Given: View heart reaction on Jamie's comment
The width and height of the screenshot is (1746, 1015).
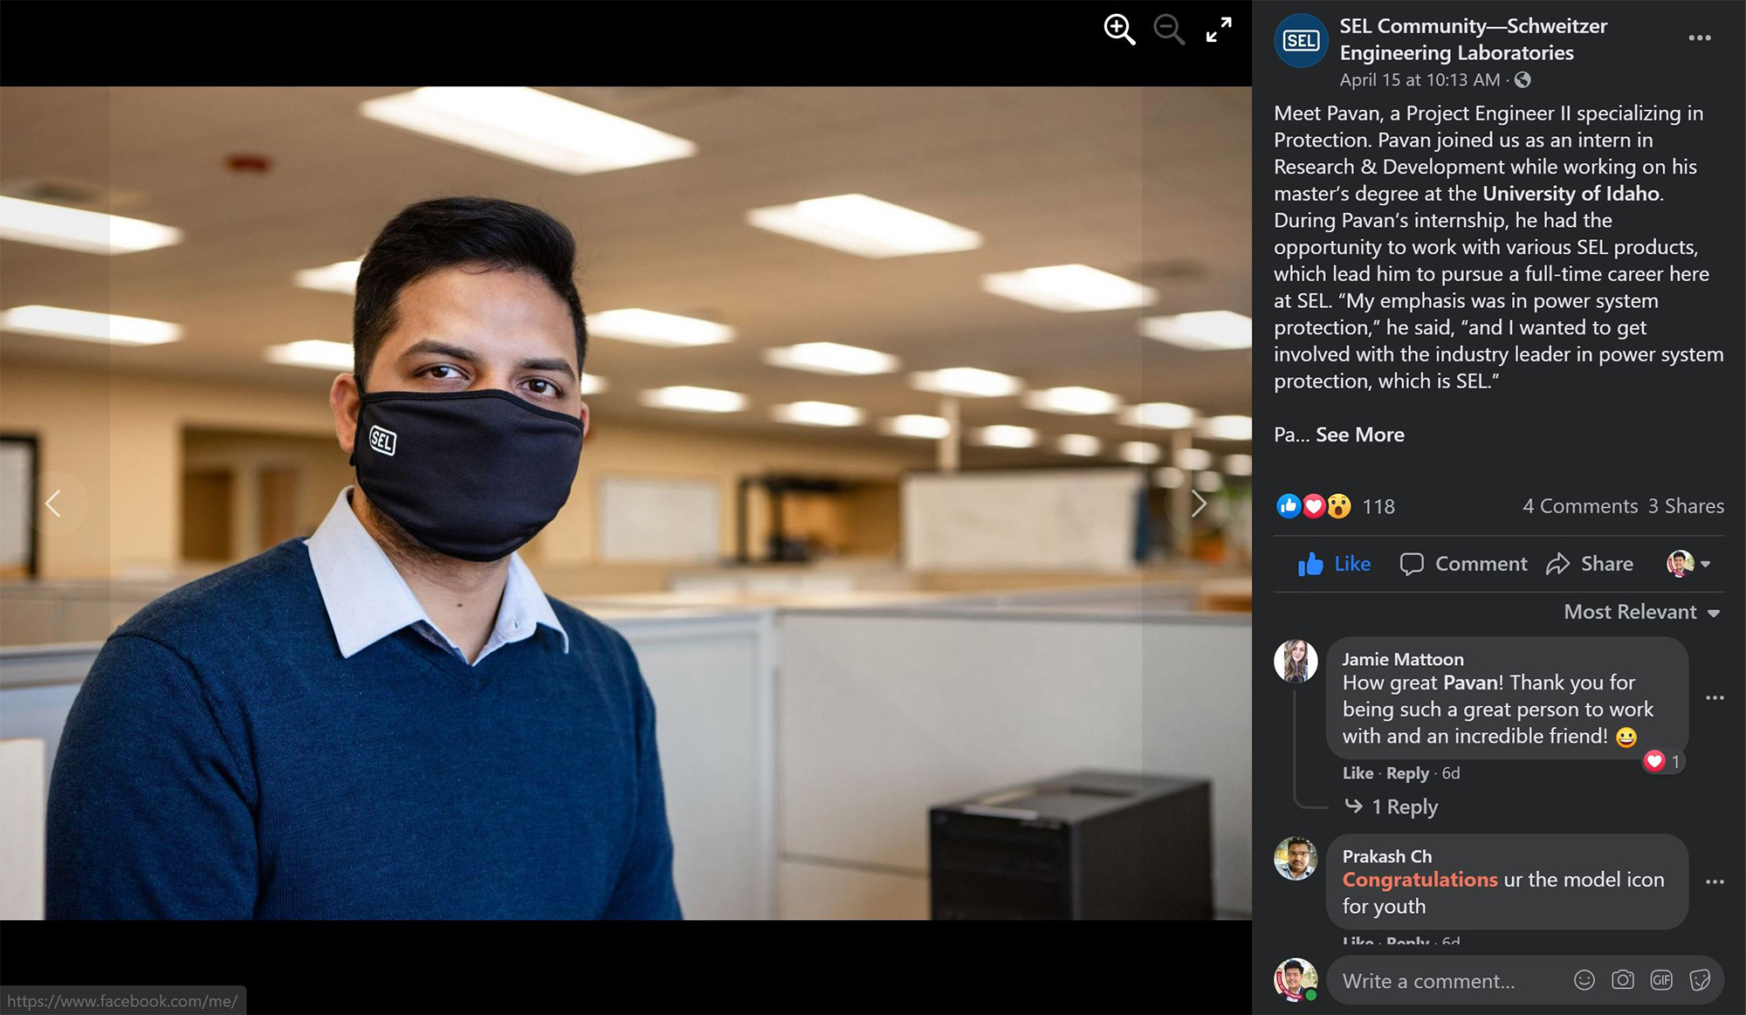Looking at the screenshot, I should coord(1662,761).
